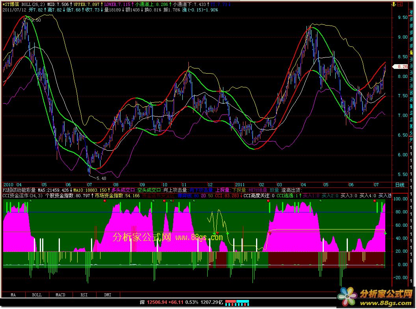Click the 1207.29亿 turnover in status bar
The image size is (416, 309).
pyautogui.click(x=212, y=302)
